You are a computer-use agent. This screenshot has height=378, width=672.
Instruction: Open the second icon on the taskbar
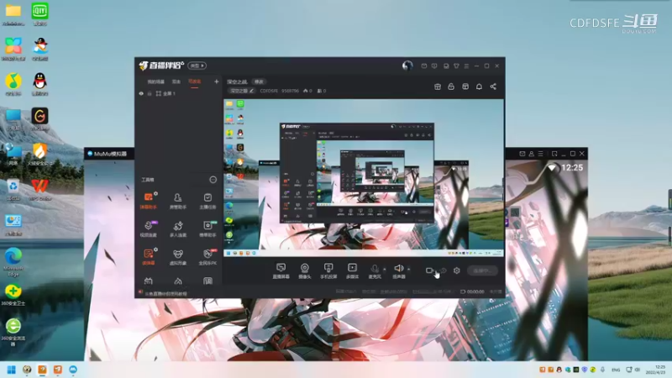point(27,370)
